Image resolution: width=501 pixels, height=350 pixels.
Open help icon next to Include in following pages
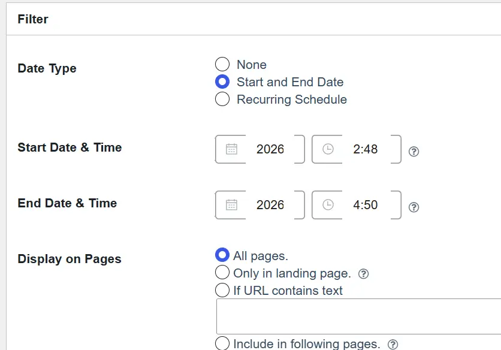393,344
